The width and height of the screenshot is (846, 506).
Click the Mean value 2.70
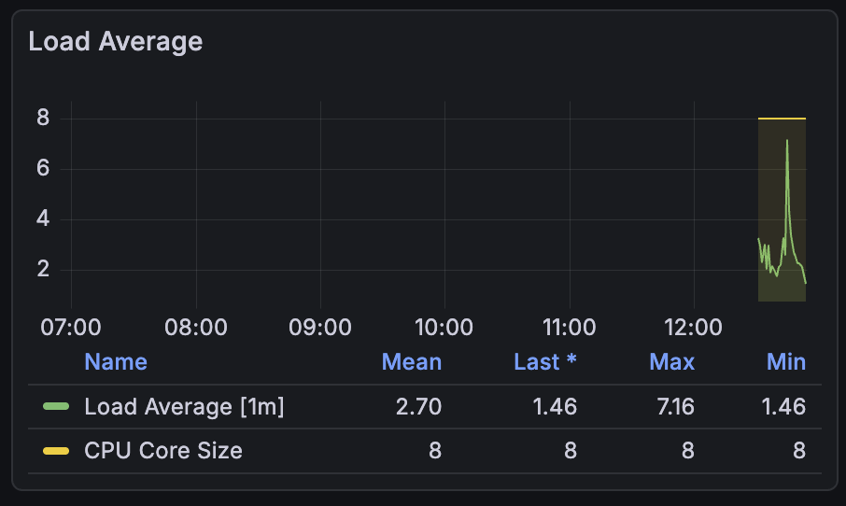point(418,407)
